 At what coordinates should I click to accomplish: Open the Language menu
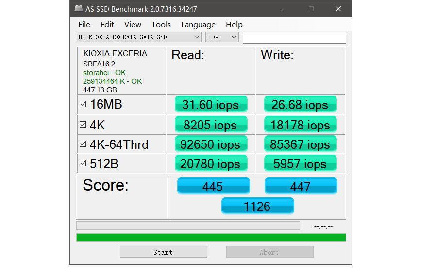(198, 25)
